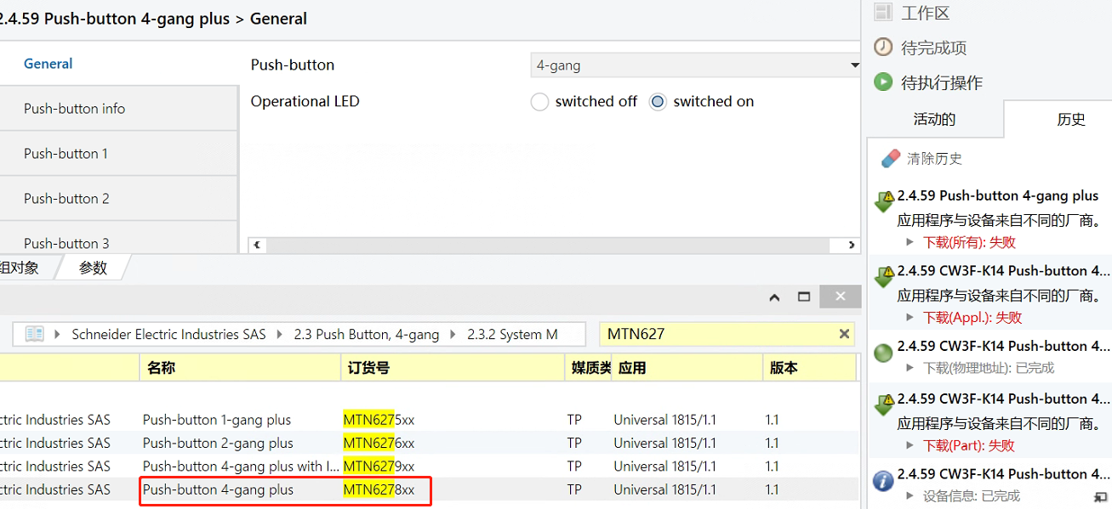
Task: Click the blue info icon for 设备信息
Action: click(x=883, y=481)
